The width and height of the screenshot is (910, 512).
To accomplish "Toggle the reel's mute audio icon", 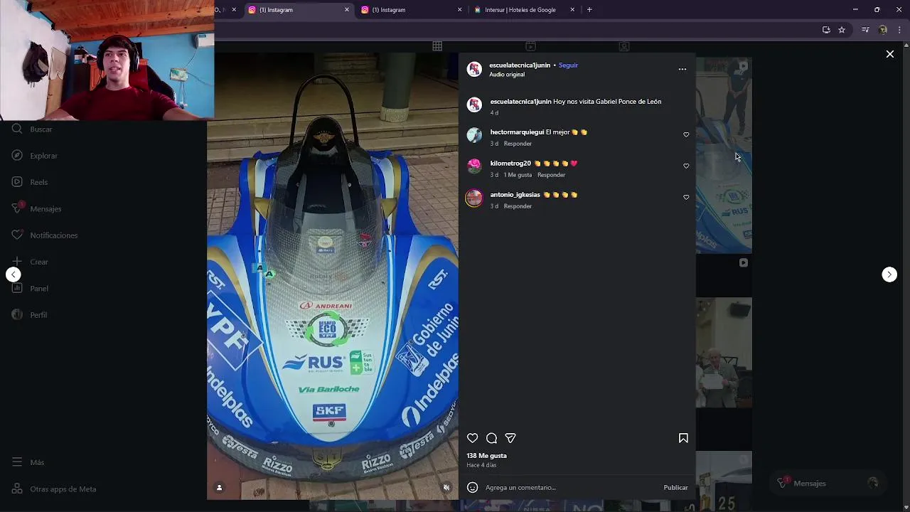I will 446,488.
